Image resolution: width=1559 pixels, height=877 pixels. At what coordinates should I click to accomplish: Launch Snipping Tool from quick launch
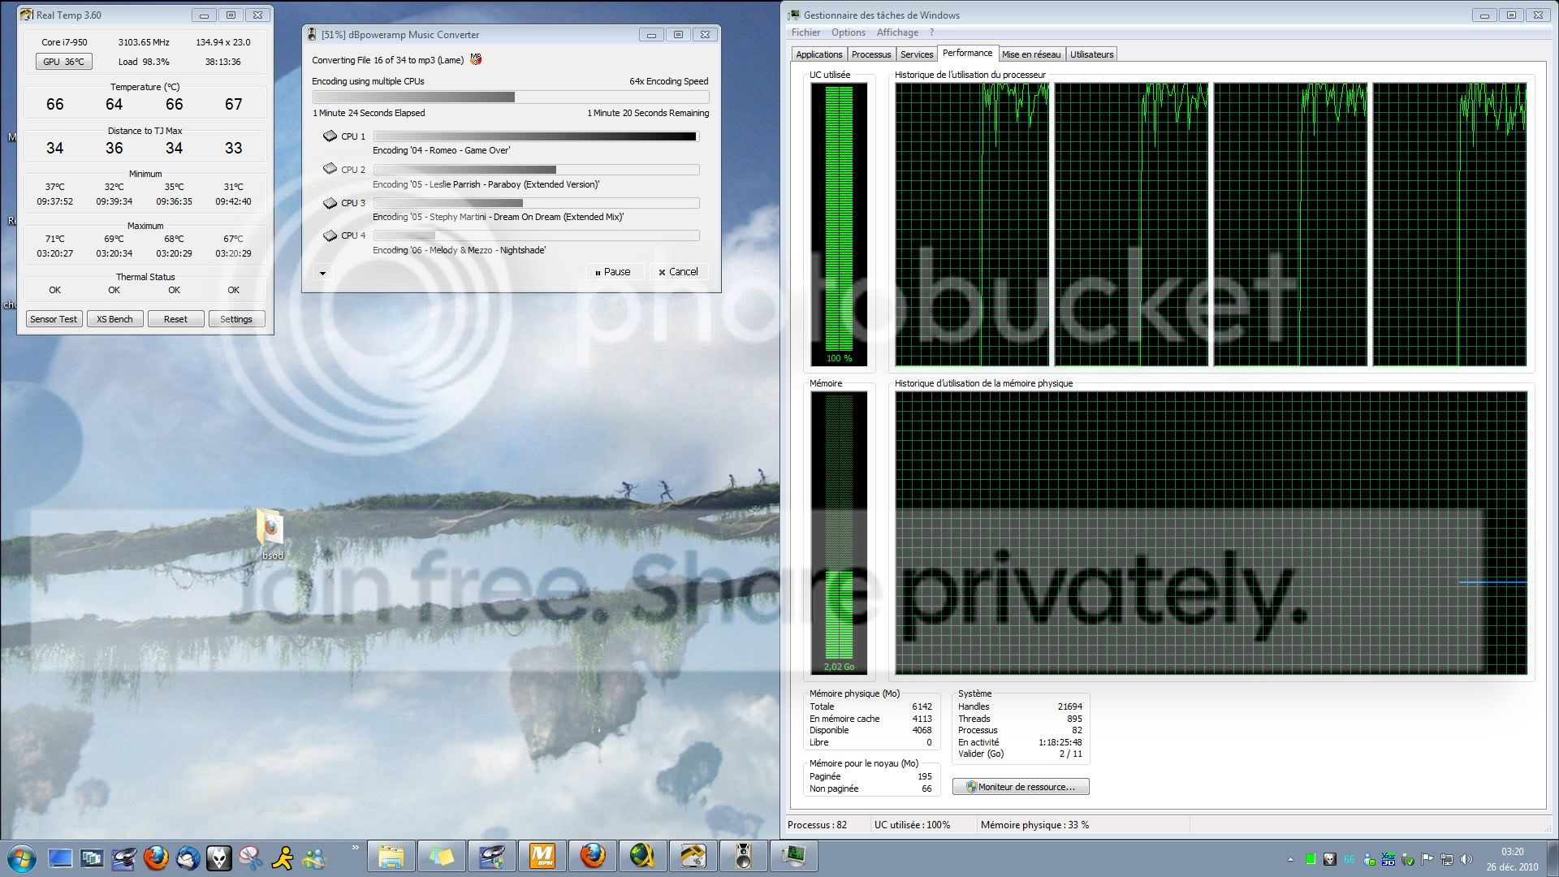tap(251, 858)
